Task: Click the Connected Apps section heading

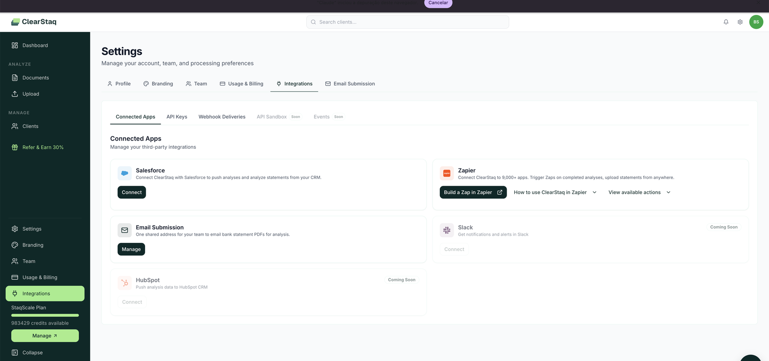Action: click(x=136, y=139)
